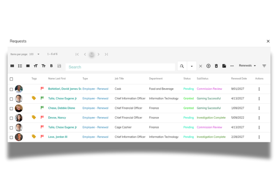Expand the Renewals view dropdown

point(247,66)
